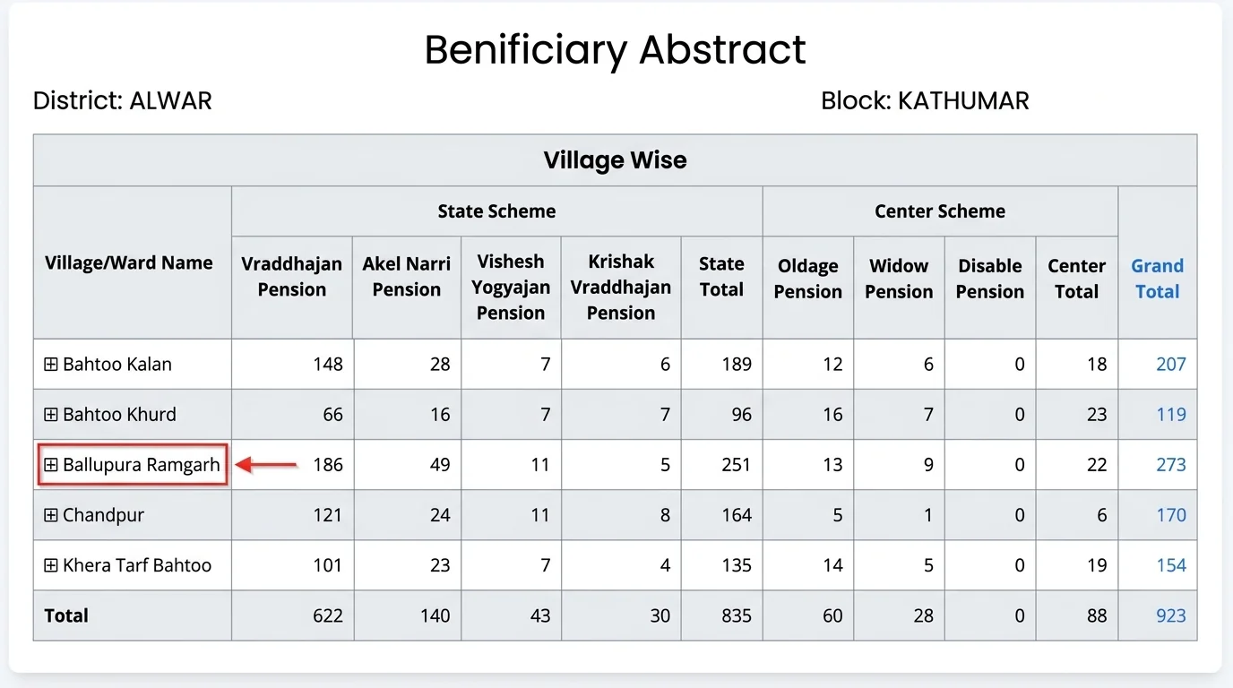Open grand total 119 for Bahtoo Khurd
The width and height of the screenshot is (1233, 688).
click(1170, 415)
